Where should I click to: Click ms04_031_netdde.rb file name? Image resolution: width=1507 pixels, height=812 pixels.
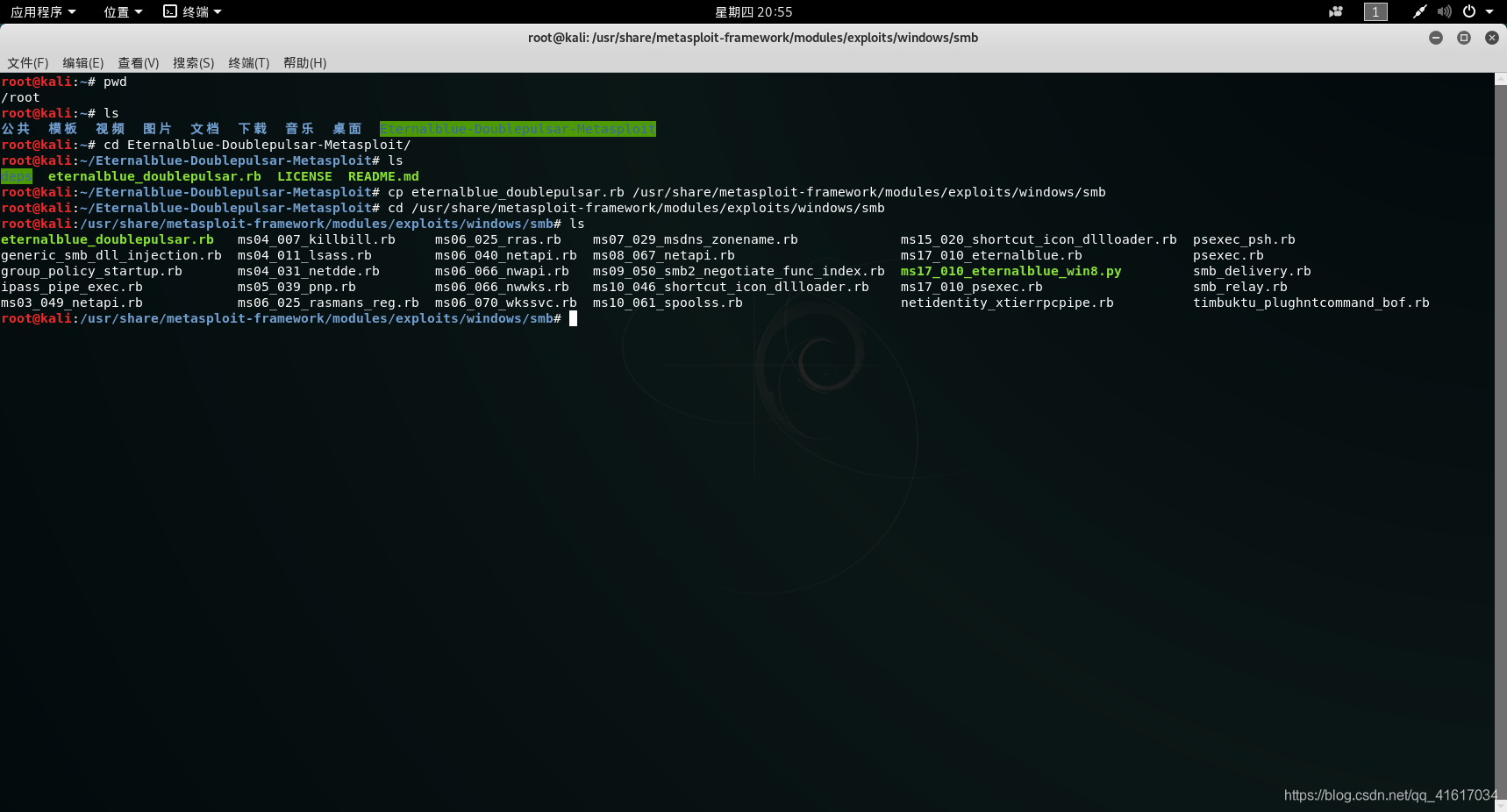pyautogui.click(x=309, y=271)
